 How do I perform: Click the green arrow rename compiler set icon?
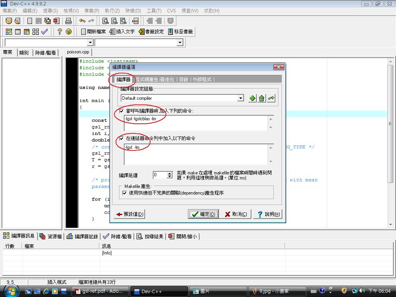coord(271,98)
